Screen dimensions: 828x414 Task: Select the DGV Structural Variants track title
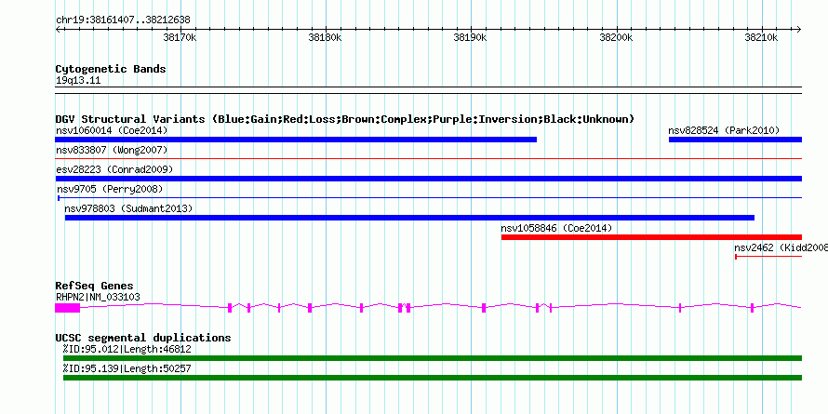pos(345,119)
